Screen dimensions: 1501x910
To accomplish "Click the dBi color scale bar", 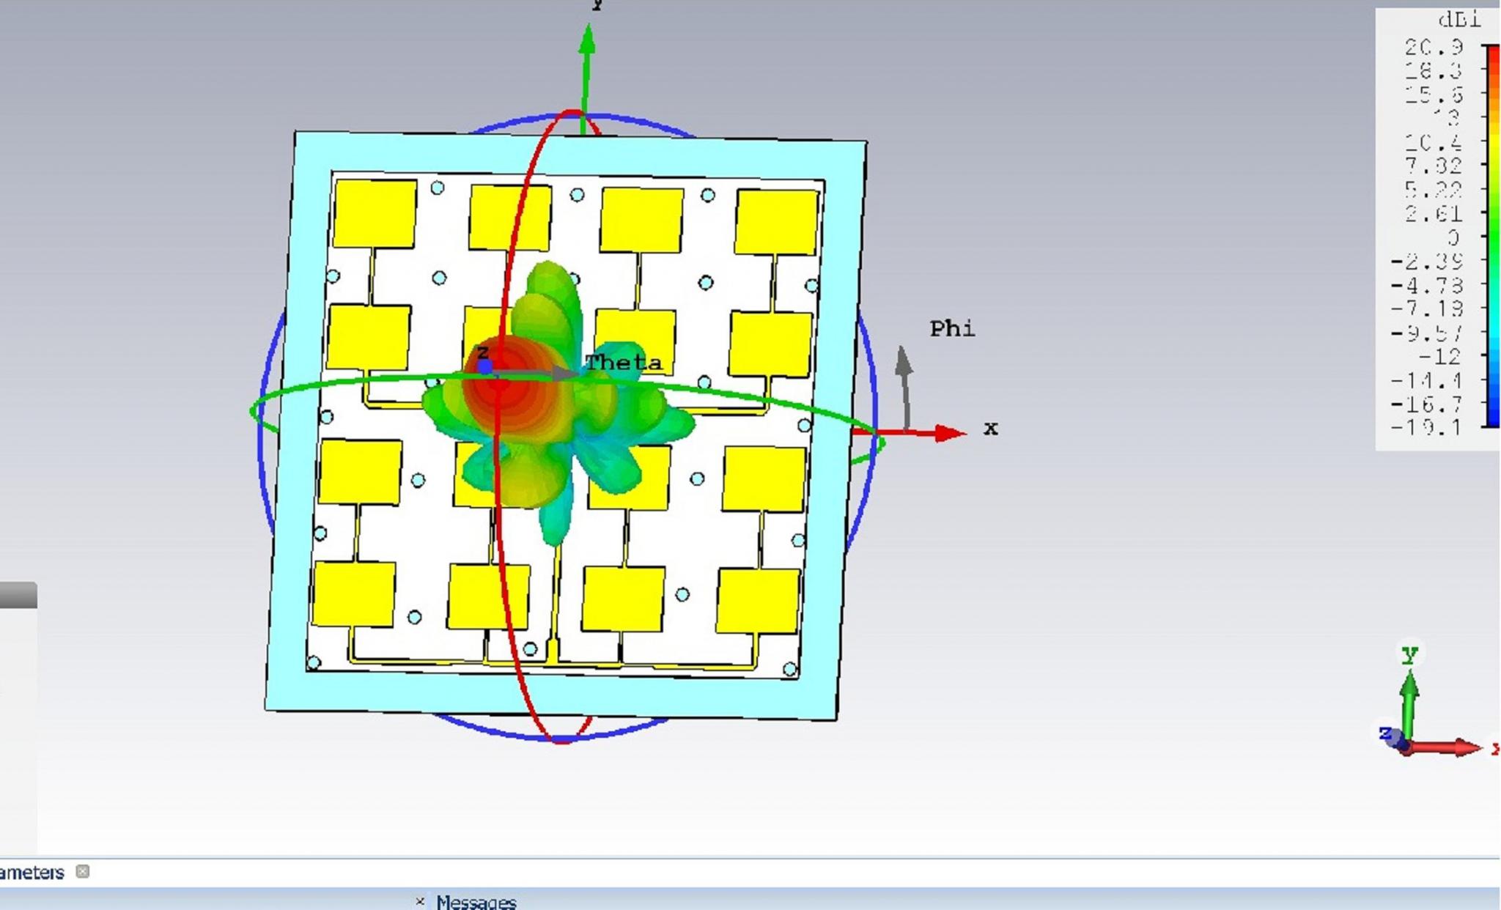I will (x=1491, y=236).
